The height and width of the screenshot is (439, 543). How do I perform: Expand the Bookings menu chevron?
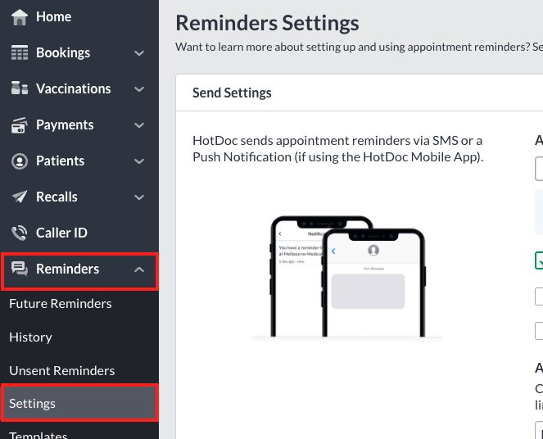click(x=139, y=53)
